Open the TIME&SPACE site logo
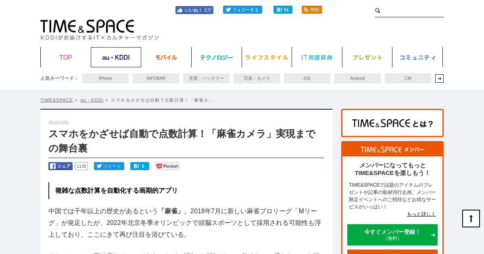 coord(87,27)
